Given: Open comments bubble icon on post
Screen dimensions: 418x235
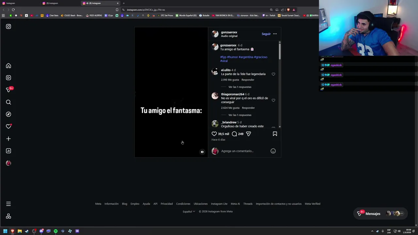Looking at the screenshot, I should point(234,134).
